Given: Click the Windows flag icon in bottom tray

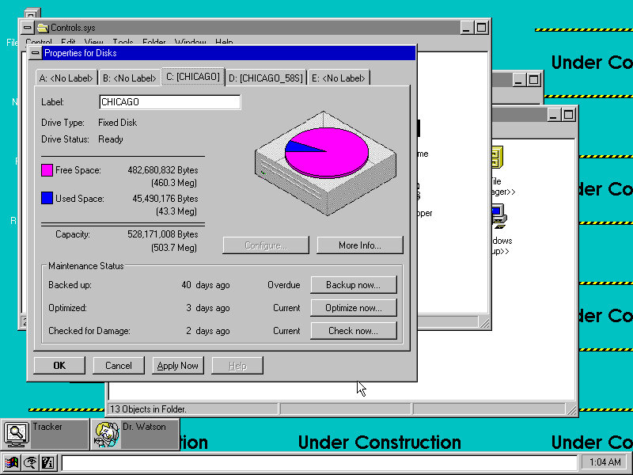Looking at the screenshot, I should point(12,463).
